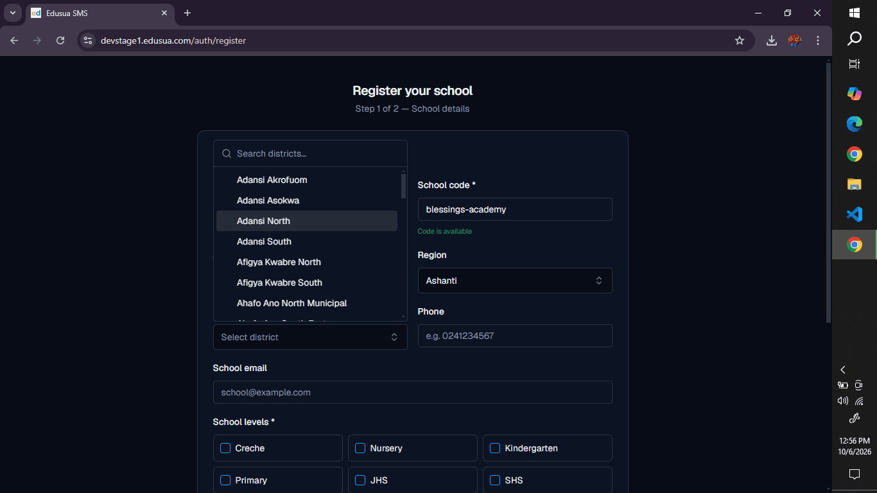Open the Region dropdown showing Ashanti
The image size is (877, 493).
pyautogui.click(x=515, y=281)
